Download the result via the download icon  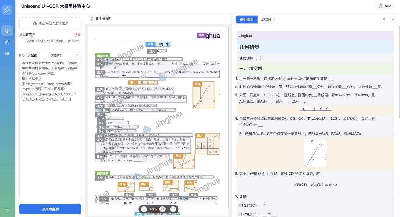point(393,19)
